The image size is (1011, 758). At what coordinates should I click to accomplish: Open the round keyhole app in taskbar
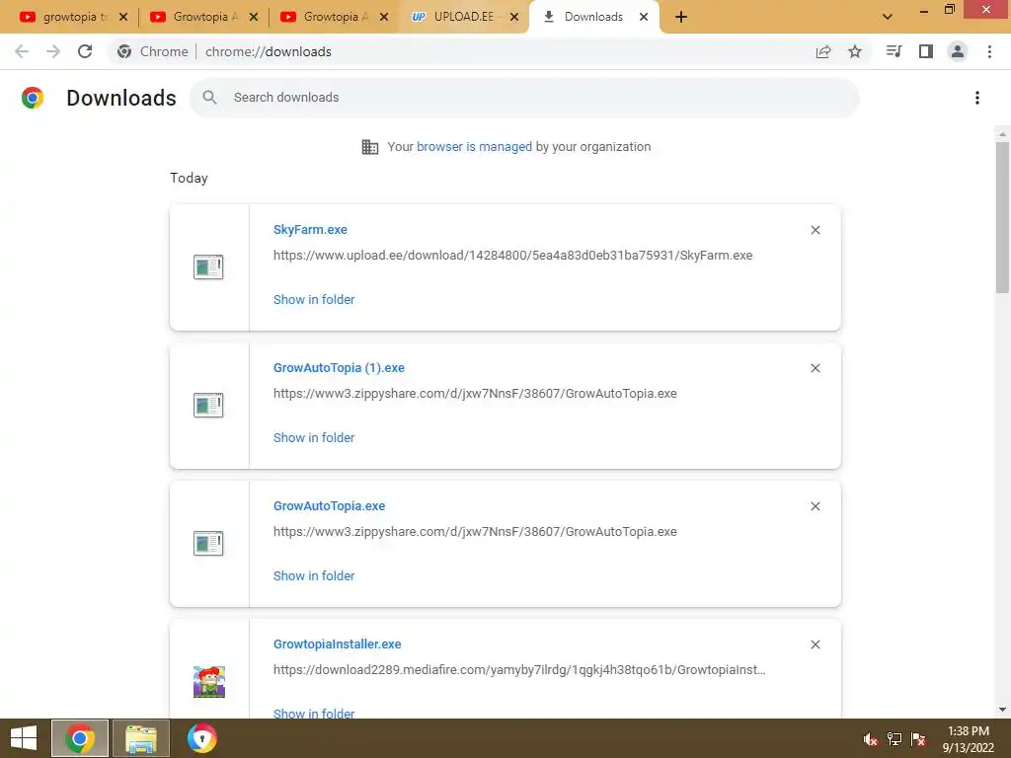(x=201, y=738)
